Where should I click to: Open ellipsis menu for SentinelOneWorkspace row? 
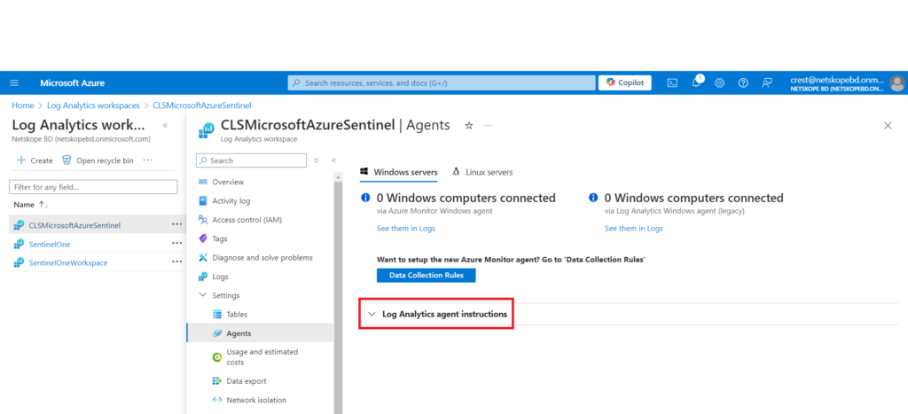tap(176, 262)
